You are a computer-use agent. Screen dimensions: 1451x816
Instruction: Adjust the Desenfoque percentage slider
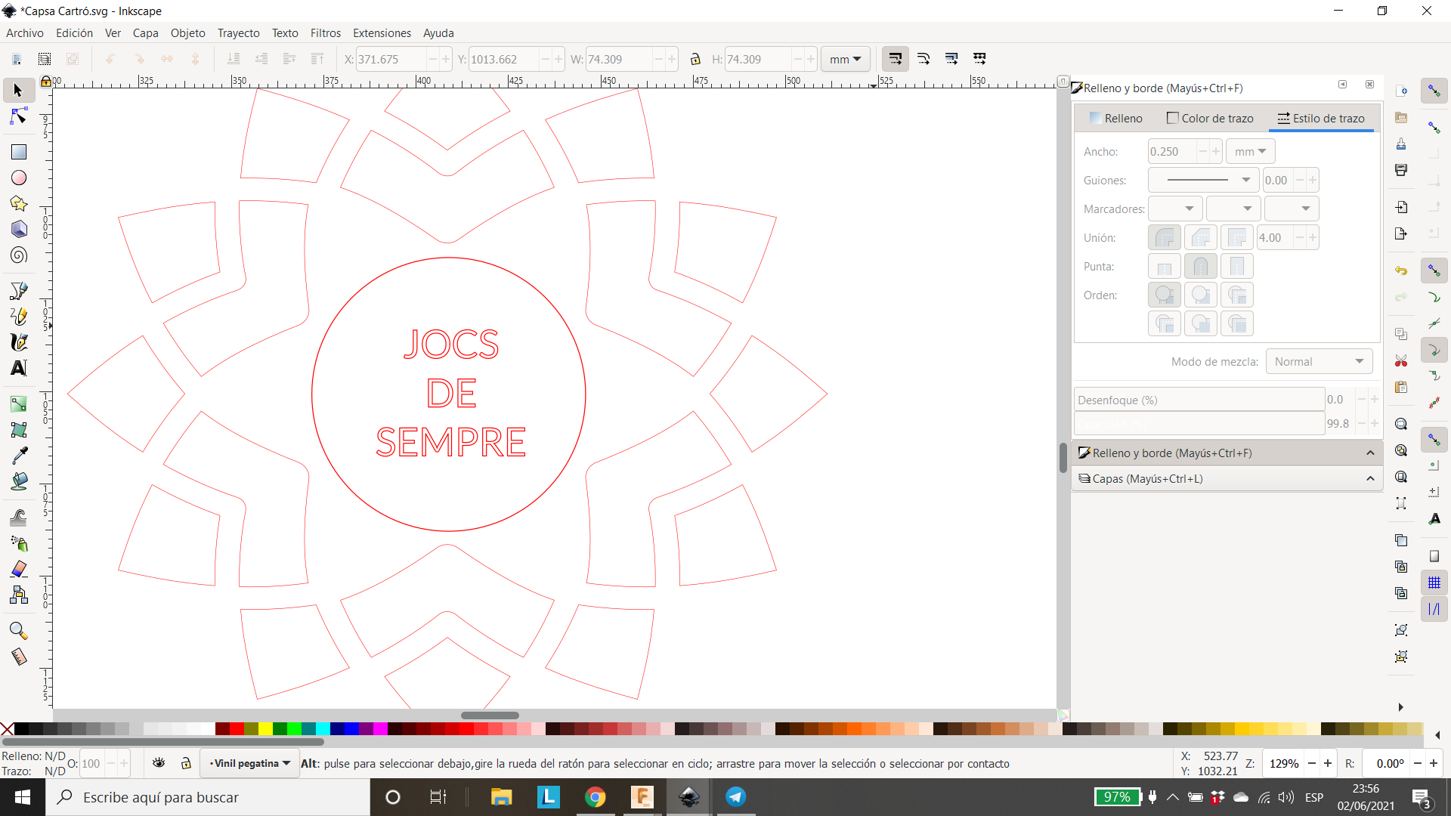coord(1196,398)
